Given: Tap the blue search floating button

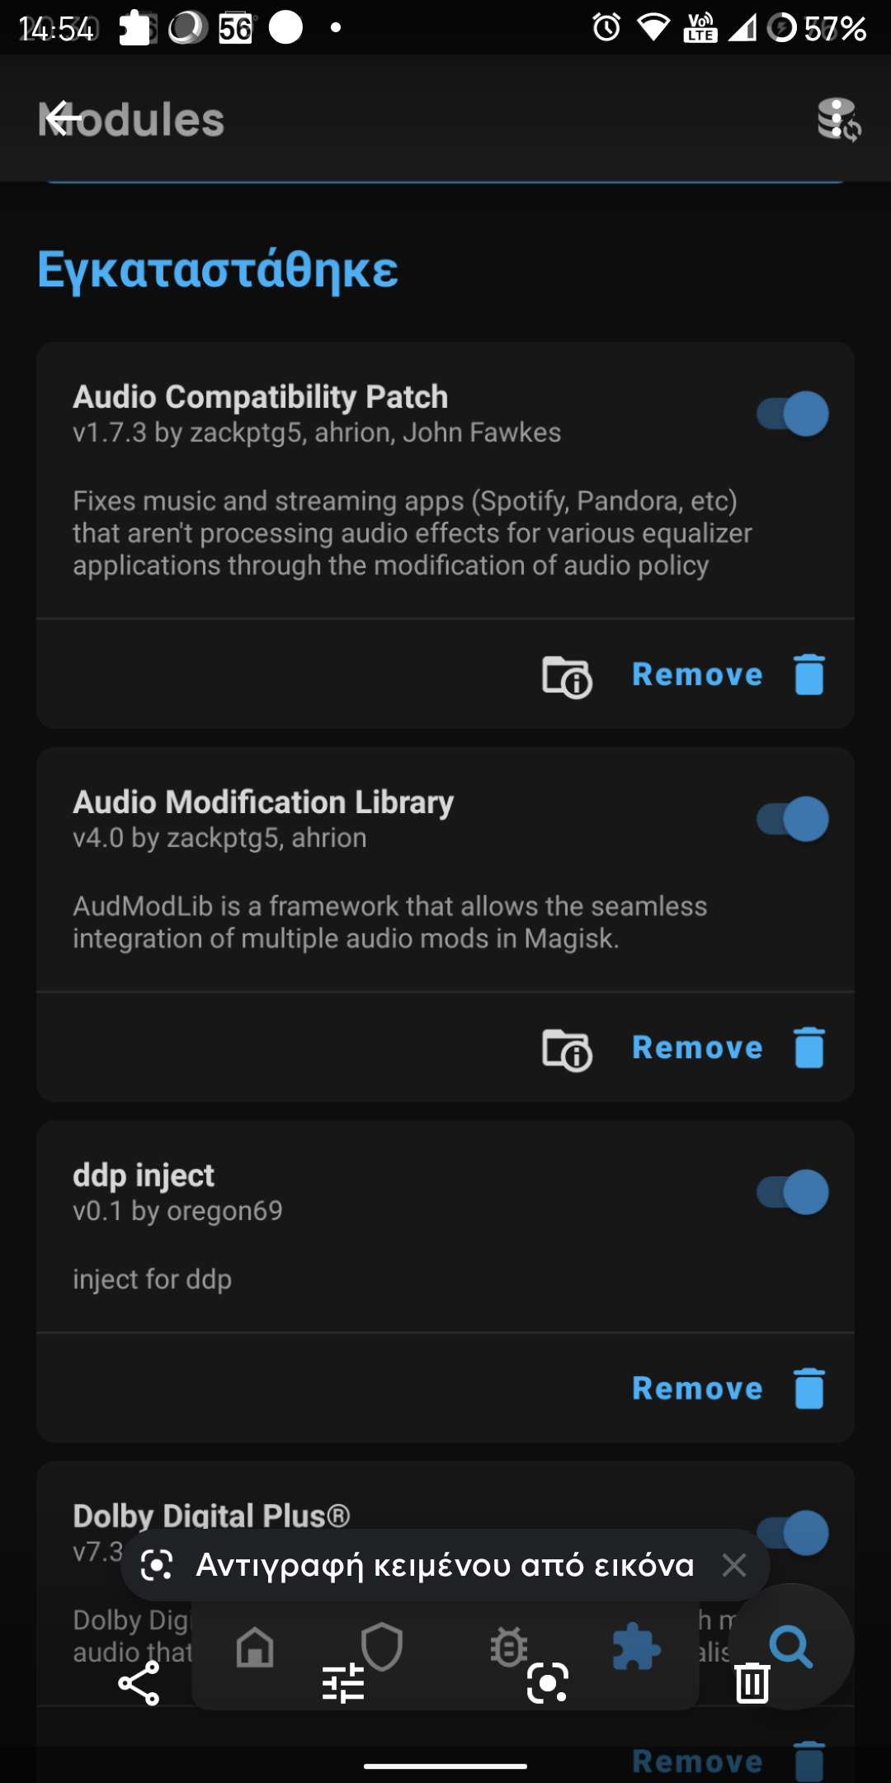Looking at the screenshot, I should click(x=791, y=1646).
